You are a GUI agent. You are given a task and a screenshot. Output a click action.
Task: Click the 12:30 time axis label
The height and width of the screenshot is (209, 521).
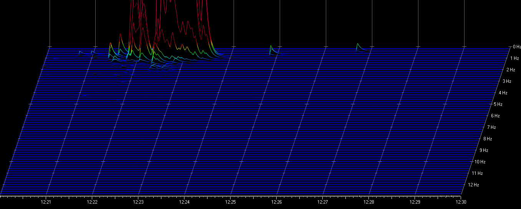click(x=461, y=202)
